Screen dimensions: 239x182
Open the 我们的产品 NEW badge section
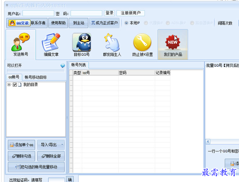pyautogui.click(x=173, y=45)
